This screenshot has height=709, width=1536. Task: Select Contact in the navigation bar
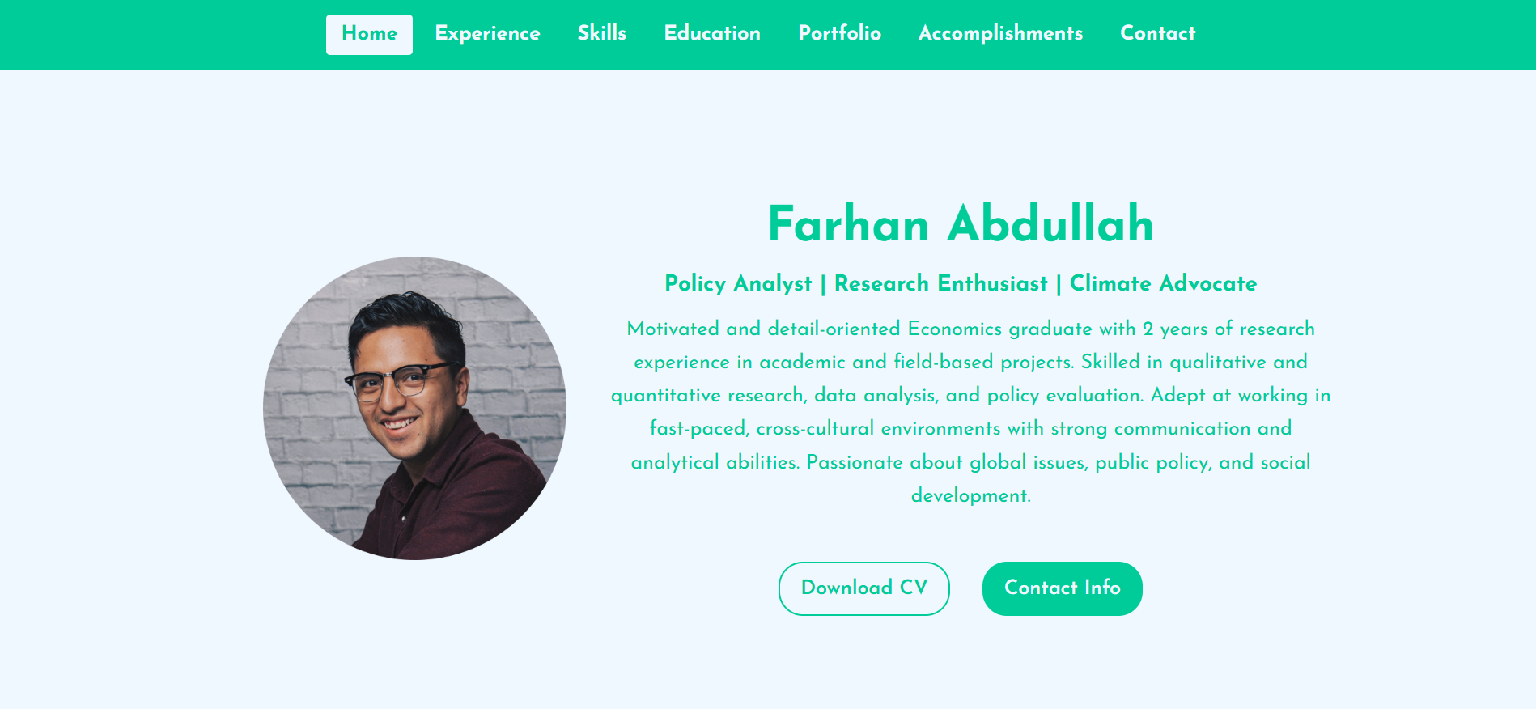tap(1157, 34)
